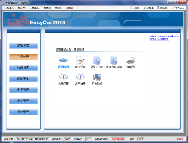Follow the http://www.easycaisoft.com link

click(x=164, y=36)
